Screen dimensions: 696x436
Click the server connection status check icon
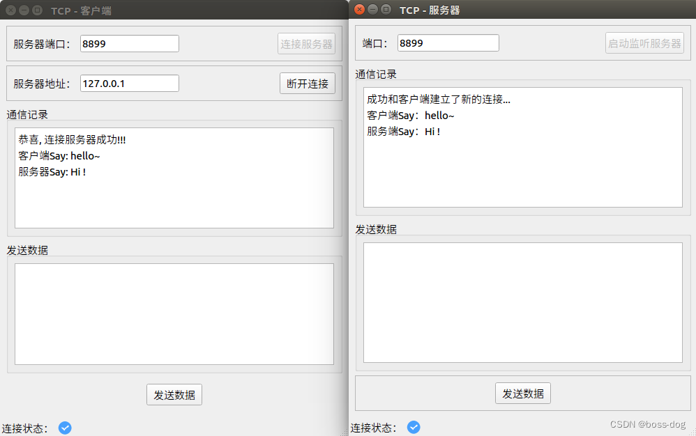point(414,427)
